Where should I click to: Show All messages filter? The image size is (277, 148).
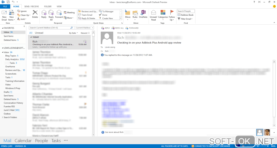click(31, 33)
